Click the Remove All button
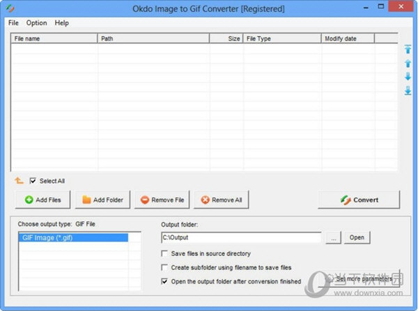 [x=222, y=200]
